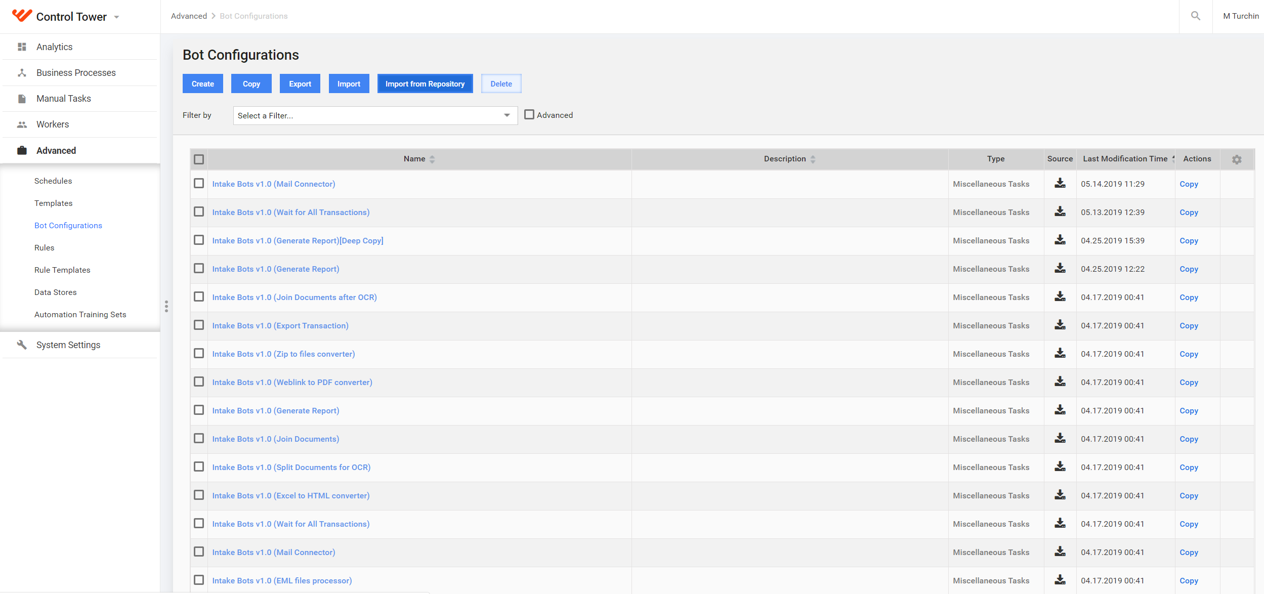Download source of Generate Report[Deep Copy] row
Image resolution: width=1264 pixels, height=594 pixels.
pyautogui.click(x=1060, y=240)
